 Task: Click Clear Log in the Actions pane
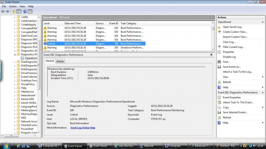pos(229,42)
